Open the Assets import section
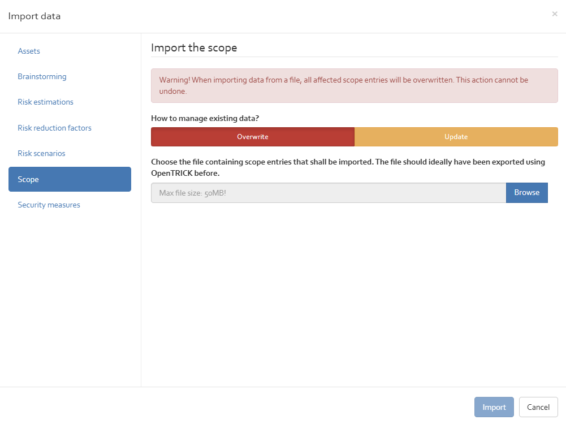This screenshot has height=424, width=566. (29, 51)
